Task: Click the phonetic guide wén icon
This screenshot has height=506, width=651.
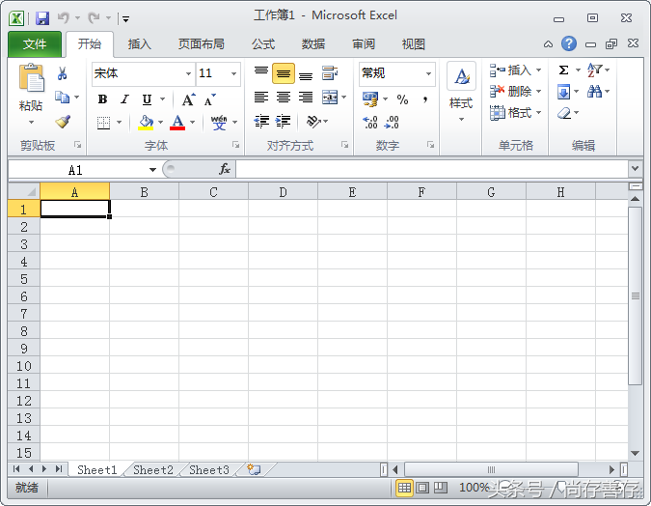Action: coord(219,122)
